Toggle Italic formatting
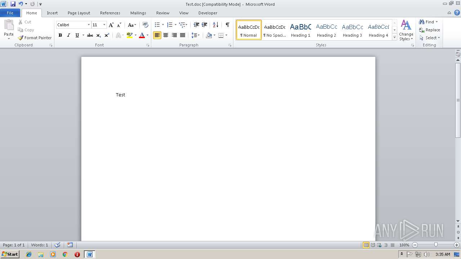461x259 pixels. coord(68,35)
